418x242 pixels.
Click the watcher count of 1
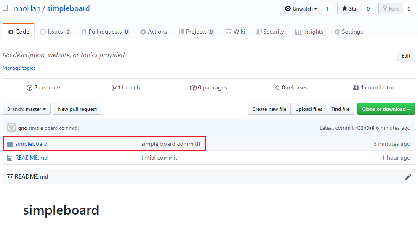point(327,8)
